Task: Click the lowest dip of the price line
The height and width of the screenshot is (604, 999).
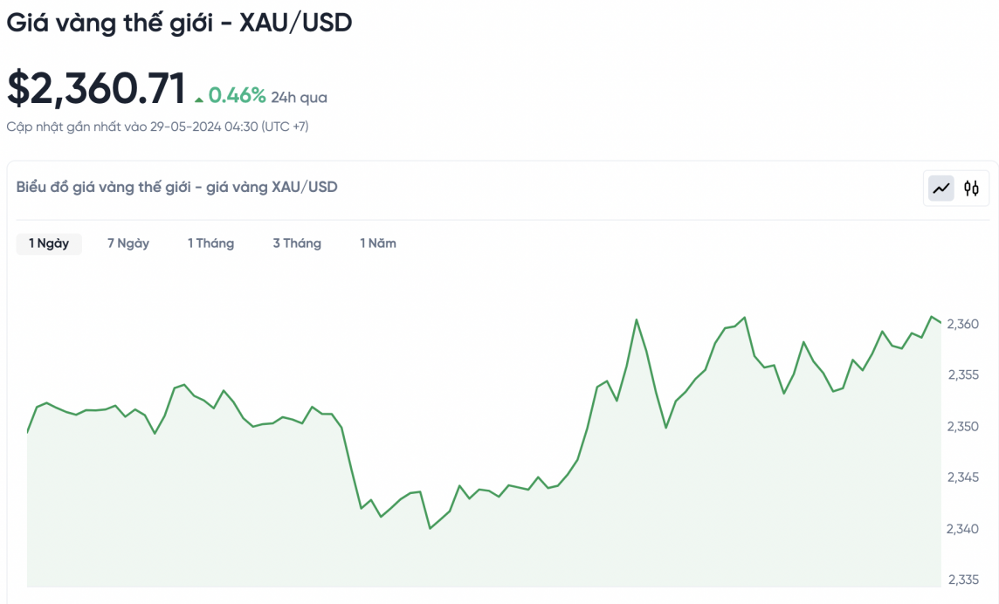Action: (430, 528)
